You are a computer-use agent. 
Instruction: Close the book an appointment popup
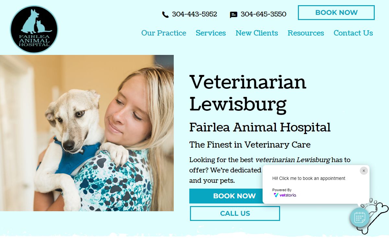pos(364,171)
